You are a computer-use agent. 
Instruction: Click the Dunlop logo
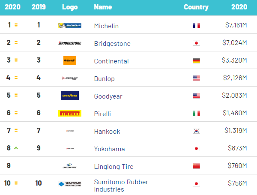70,78
